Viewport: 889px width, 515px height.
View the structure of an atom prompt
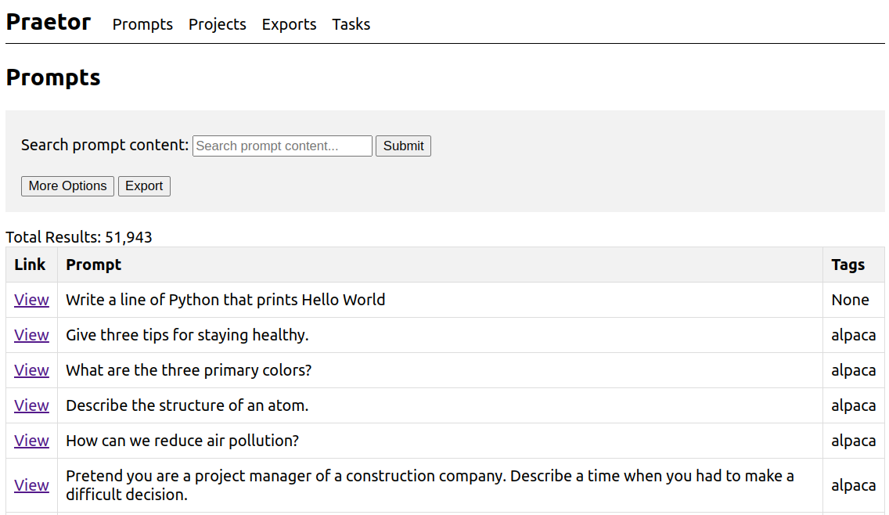31,405
